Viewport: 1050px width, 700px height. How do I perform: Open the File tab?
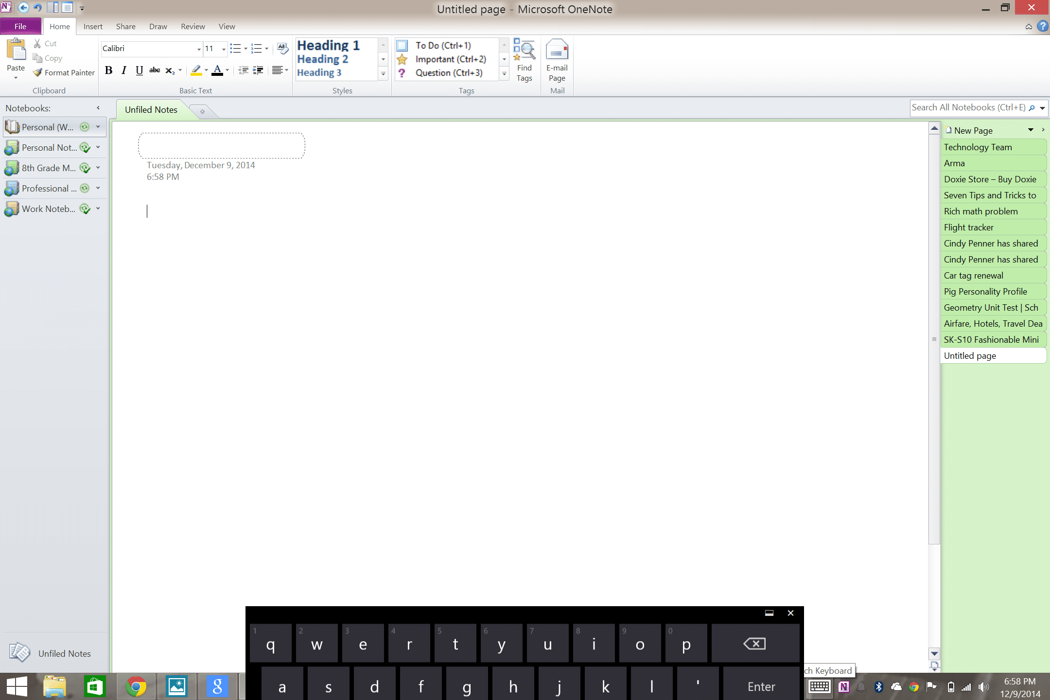pyautogui.click(x=20, y=26)
